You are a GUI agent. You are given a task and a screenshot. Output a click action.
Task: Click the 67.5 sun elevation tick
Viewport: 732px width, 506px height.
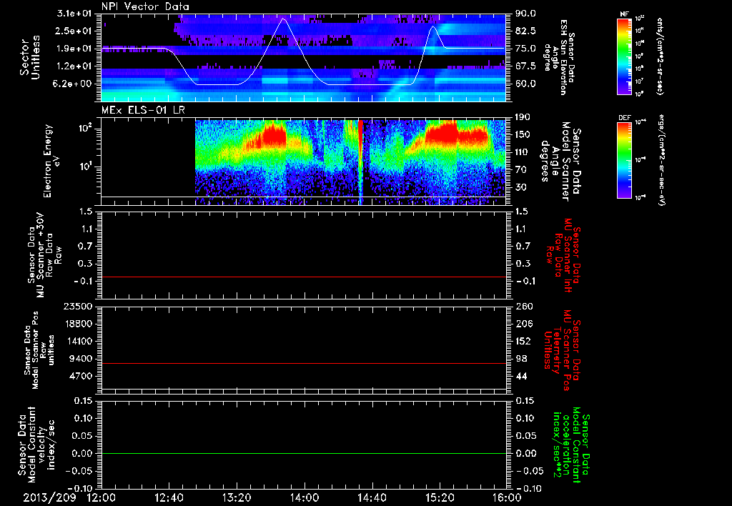[x=525, y=66]
